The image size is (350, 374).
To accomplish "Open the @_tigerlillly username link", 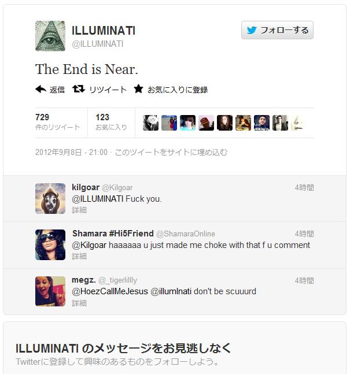I will tap(118, 280).
